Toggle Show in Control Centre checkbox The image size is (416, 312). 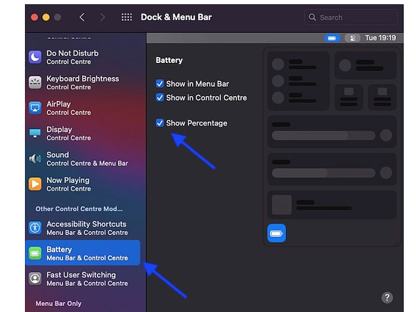160,98
